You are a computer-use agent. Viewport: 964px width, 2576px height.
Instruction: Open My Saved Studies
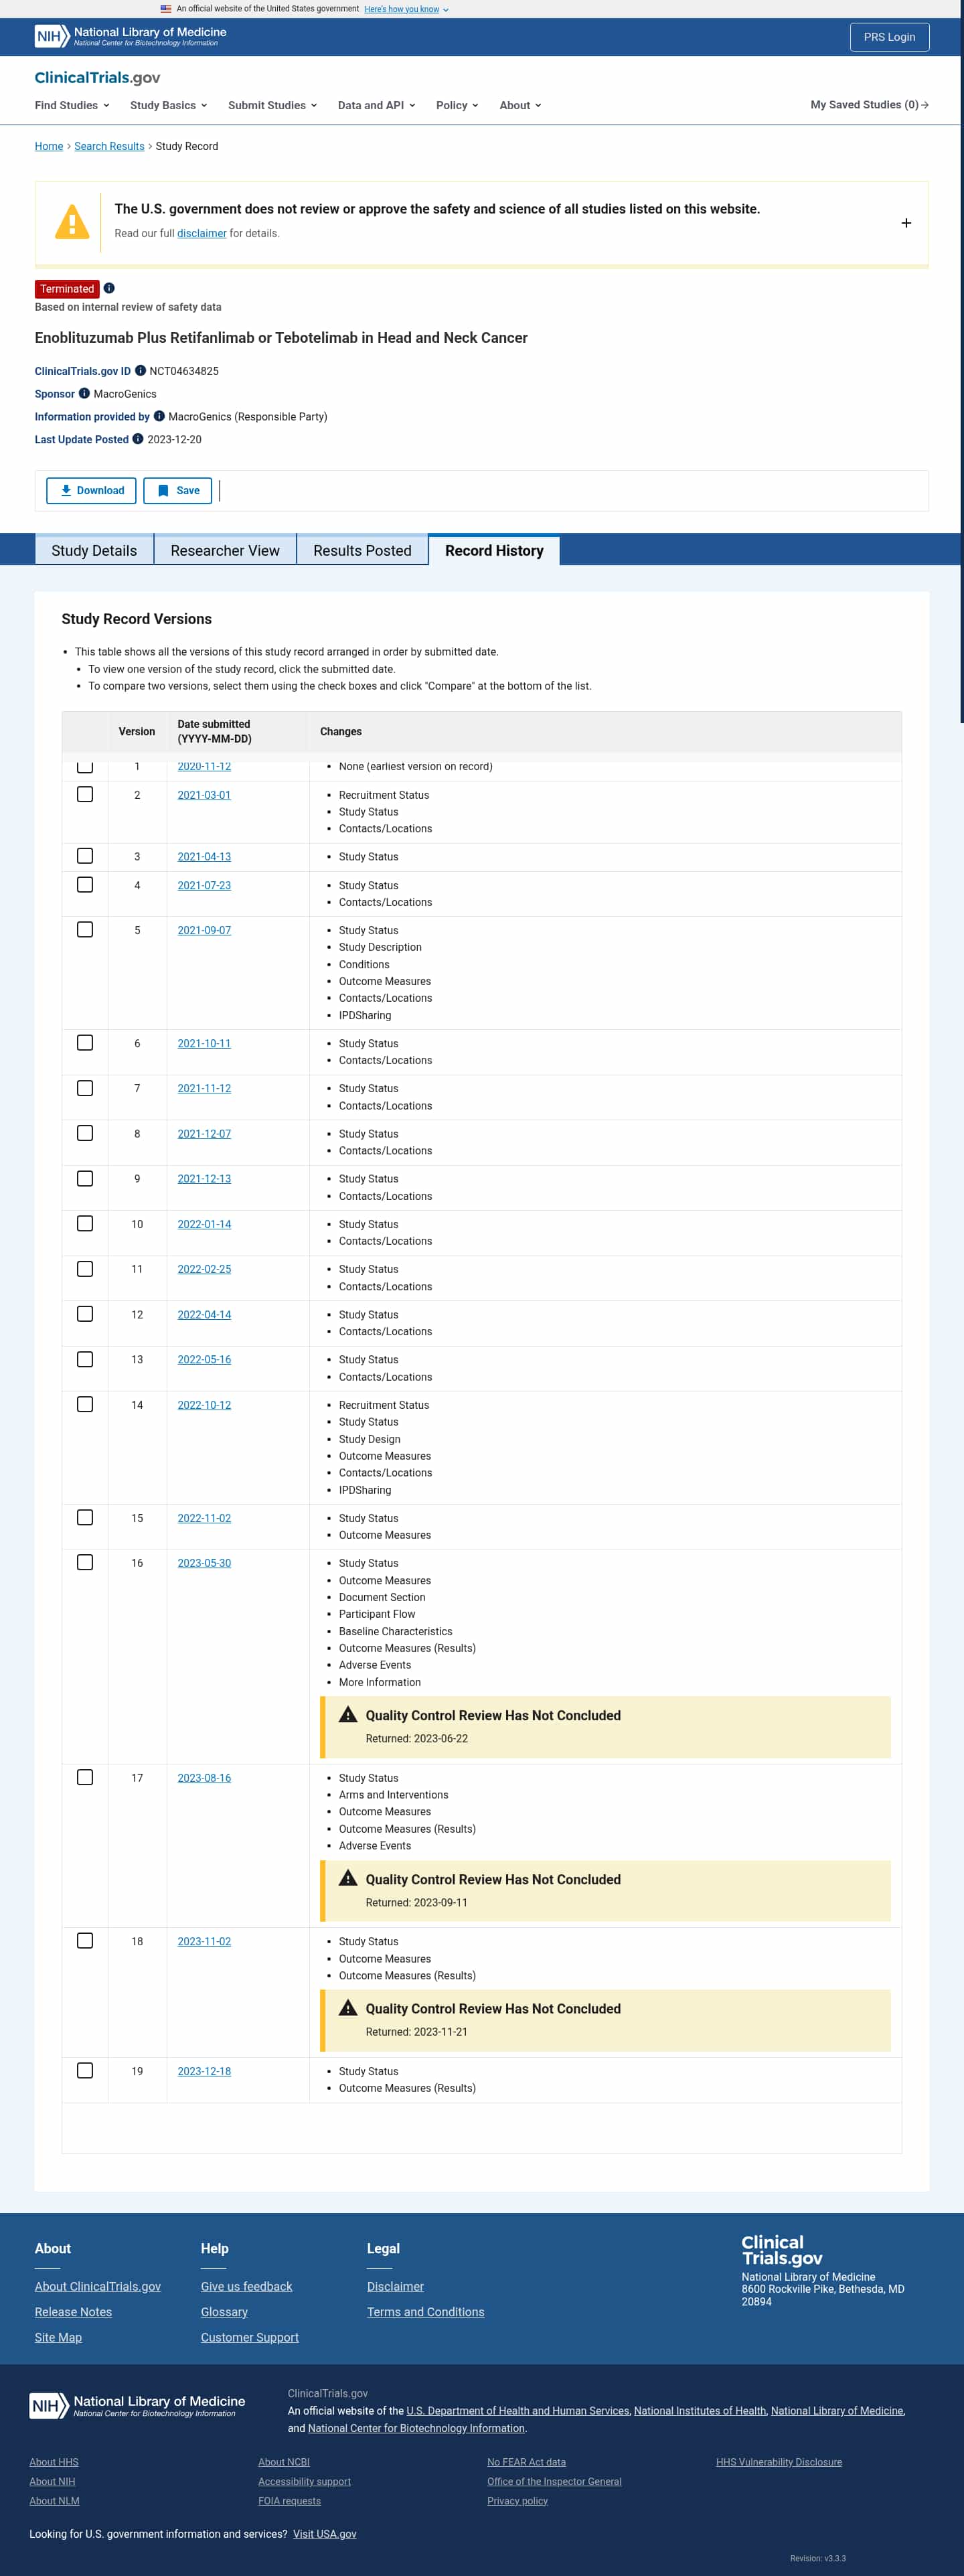point(869,104)
